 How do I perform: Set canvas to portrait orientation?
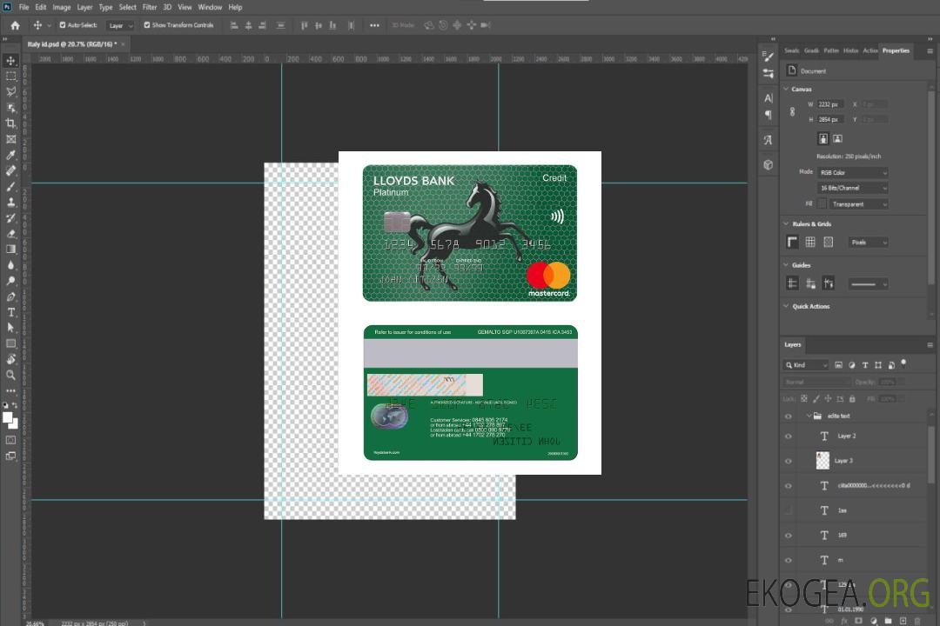(823, 138)
